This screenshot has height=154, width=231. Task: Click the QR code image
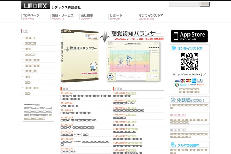pos(189,62)
